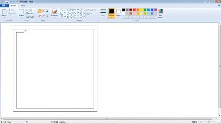221x124 pixels.
Task: Click the 100% zoom level text
Action: click(194, 122)
